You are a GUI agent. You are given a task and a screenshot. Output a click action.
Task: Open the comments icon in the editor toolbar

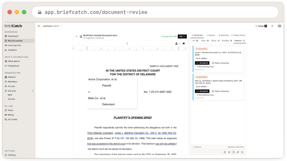184,44
